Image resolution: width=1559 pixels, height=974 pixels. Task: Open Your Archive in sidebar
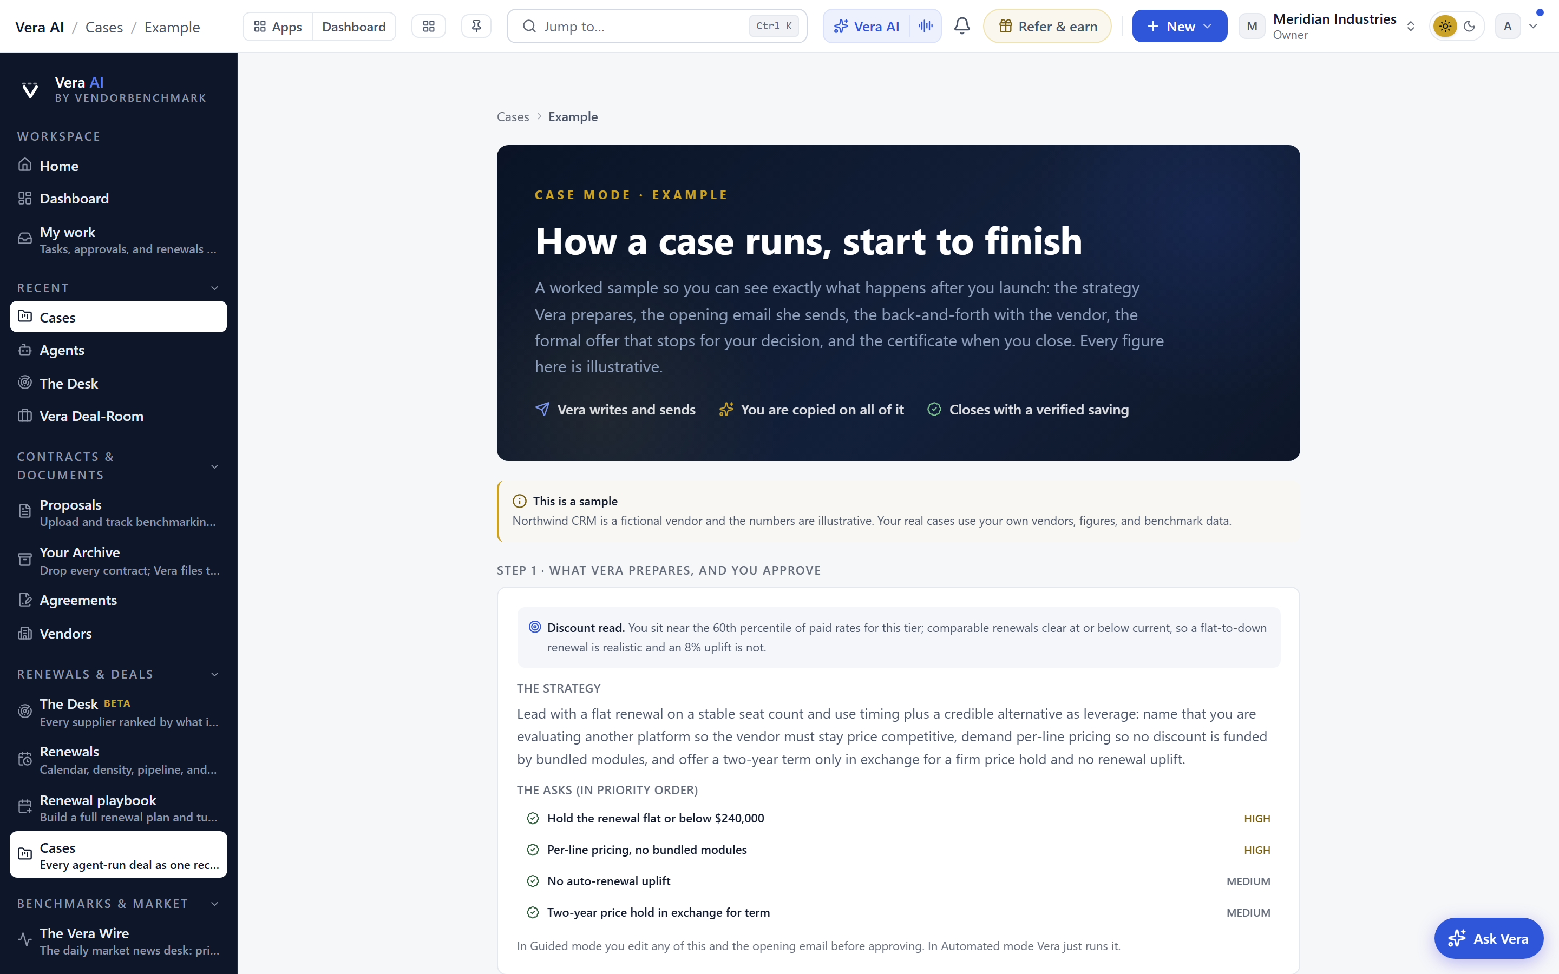tap(119, 561)
